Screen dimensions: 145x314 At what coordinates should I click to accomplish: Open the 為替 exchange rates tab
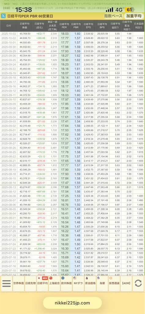(x=102, y=284)
